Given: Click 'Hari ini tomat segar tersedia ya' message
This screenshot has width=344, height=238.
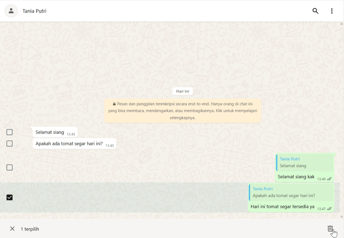Looking at the screenshot, I should (283, 207).
